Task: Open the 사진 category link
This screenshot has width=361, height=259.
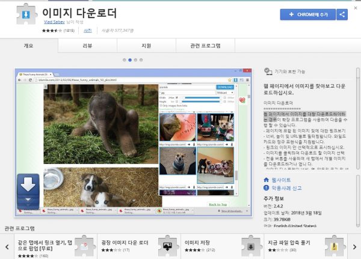Action: pyautogui.click(x=88, y=31)
